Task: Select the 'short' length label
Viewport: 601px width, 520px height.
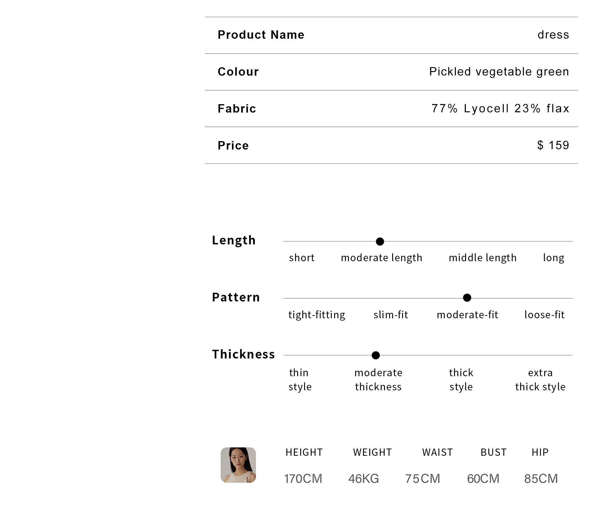Action: coord(302,258)
